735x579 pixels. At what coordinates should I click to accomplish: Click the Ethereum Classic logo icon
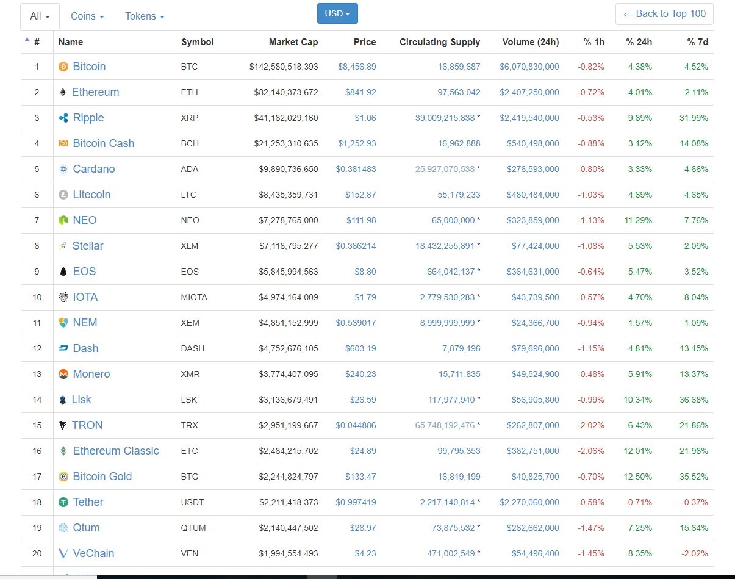(x=63, y=451)
